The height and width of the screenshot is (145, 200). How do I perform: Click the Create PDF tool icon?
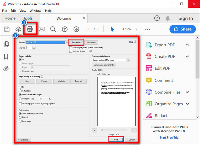click(149, 56)
